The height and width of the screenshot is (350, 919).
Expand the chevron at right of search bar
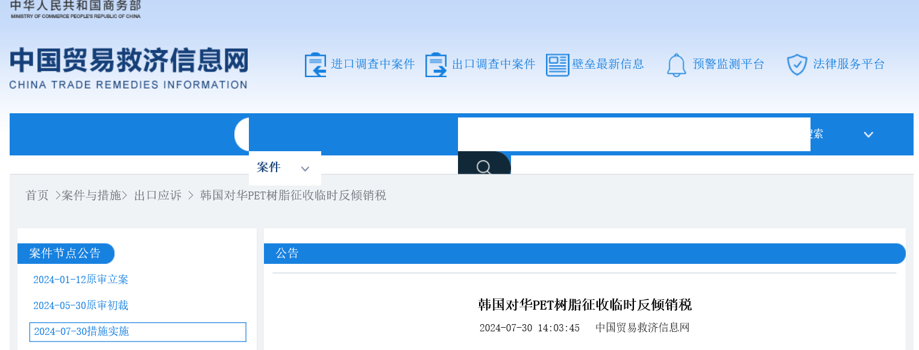click(868, 134)
